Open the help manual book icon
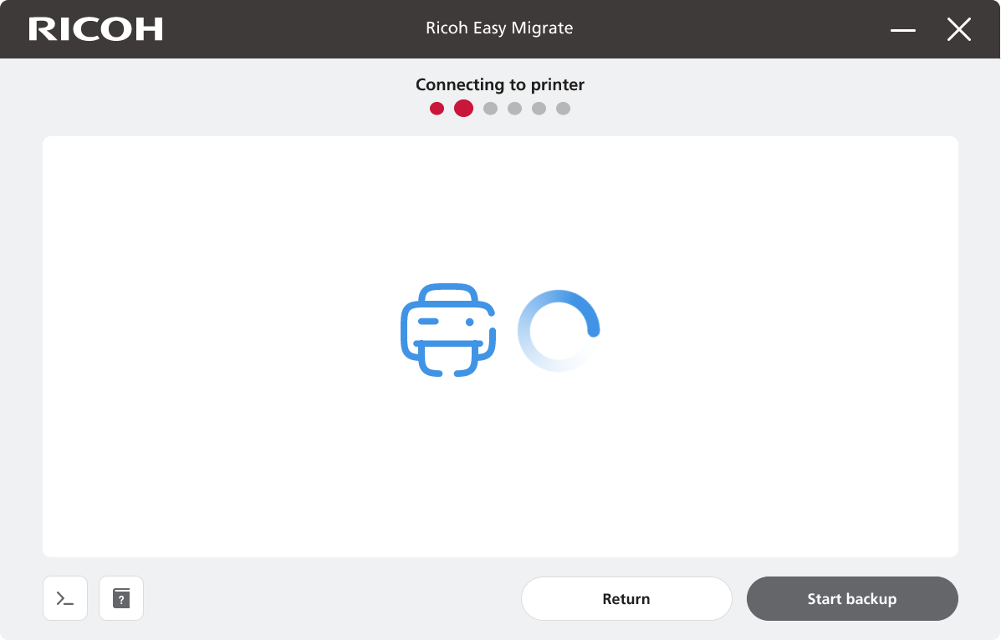 click(121, 598)
